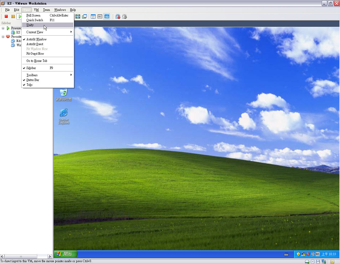
Task: Expand the Current View submenu
Action: tap(47, 32)
